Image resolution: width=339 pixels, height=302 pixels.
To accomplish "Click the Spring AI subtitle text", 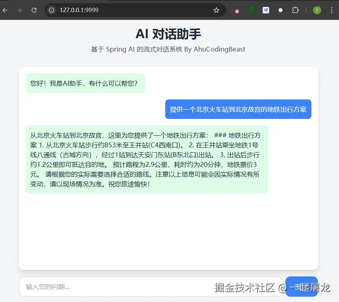I will [168, 49].
